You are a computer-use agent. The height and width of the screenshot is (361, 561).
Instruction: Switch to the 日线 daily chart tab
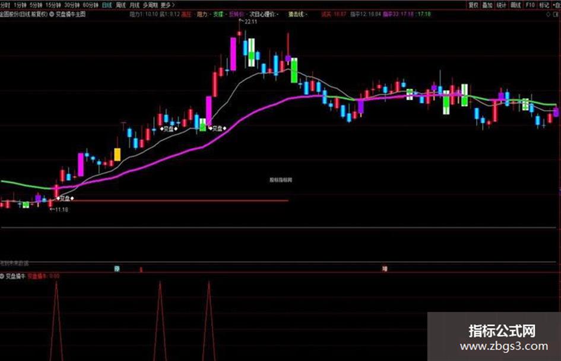click(x=107, y=5)
